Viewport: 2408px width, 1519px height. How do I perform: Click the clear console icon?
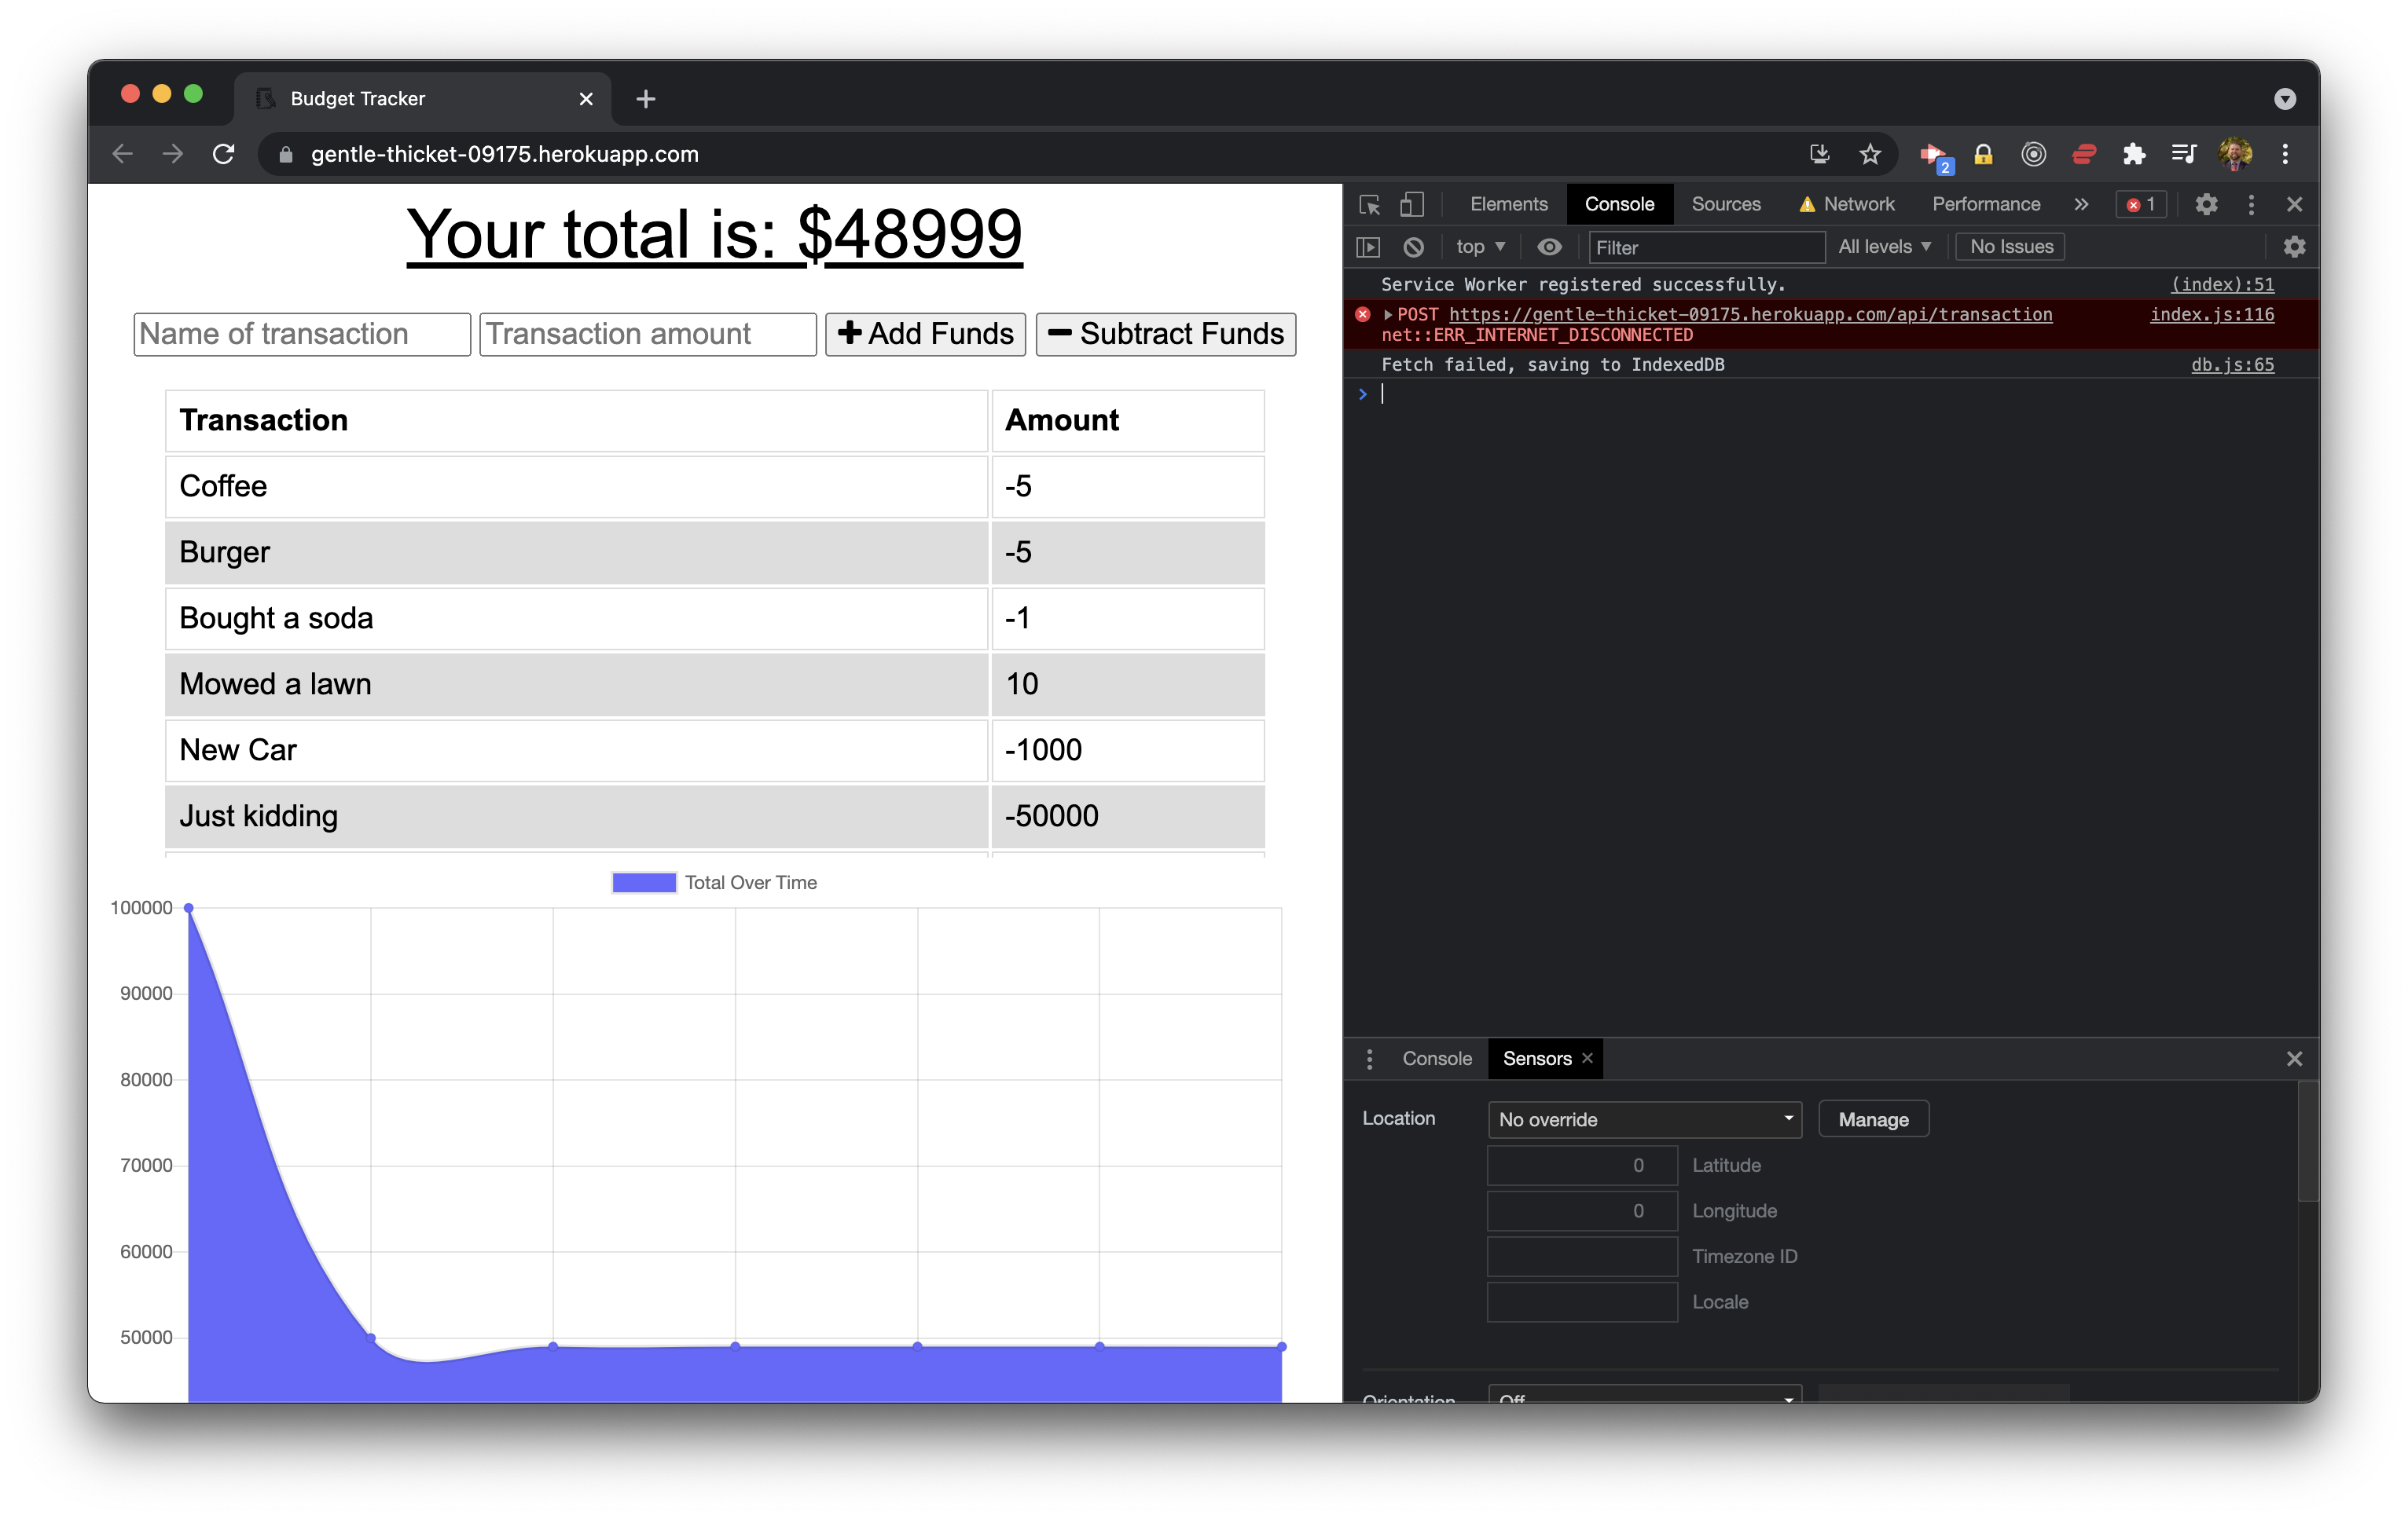point(1415,247)
